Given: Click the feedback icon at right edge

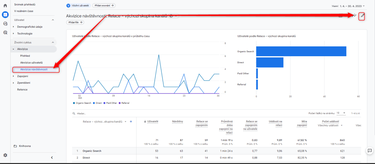Looking at the screenshot, I should 370,150.
